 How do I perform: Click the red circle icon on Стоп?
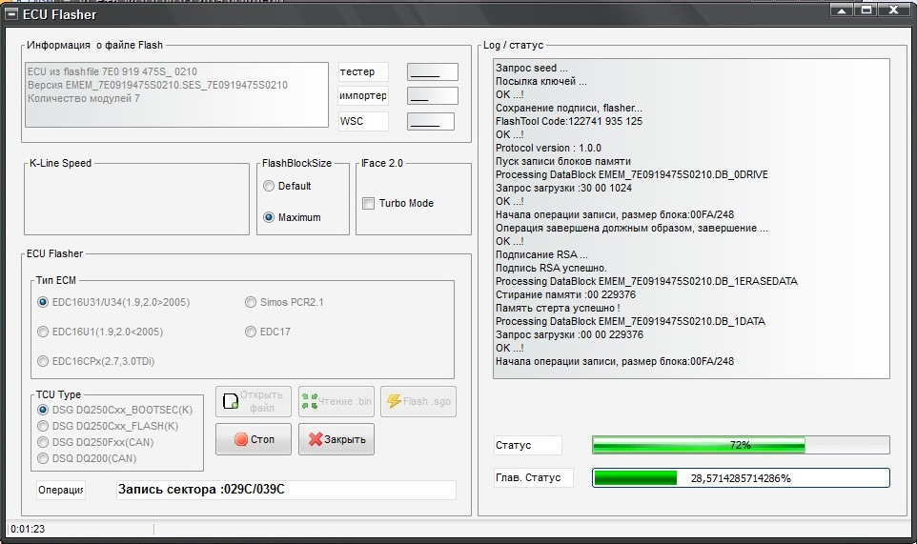[x=241, y=439]
